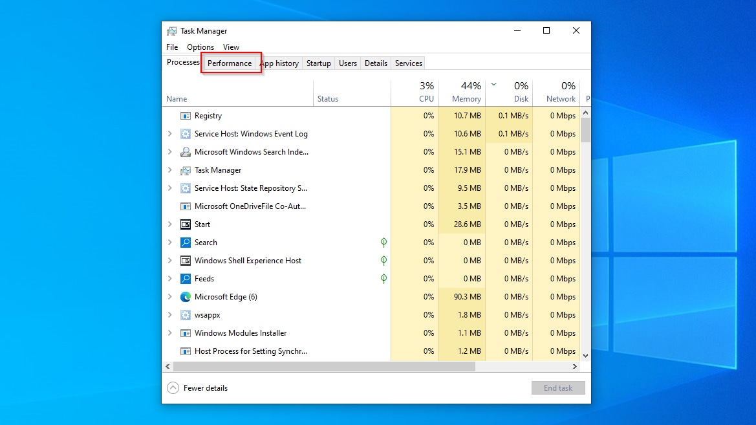Viewport: 756px width, 425px height.
Task: Click the Task Manager process row icon
Action: (x=185, y=170)
